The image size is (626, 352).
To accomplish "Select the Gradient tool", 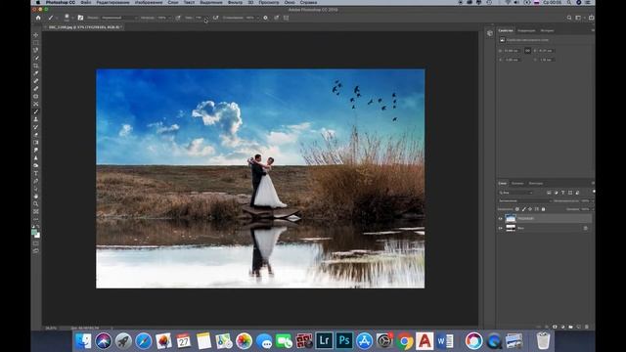I will click(36, 143).
